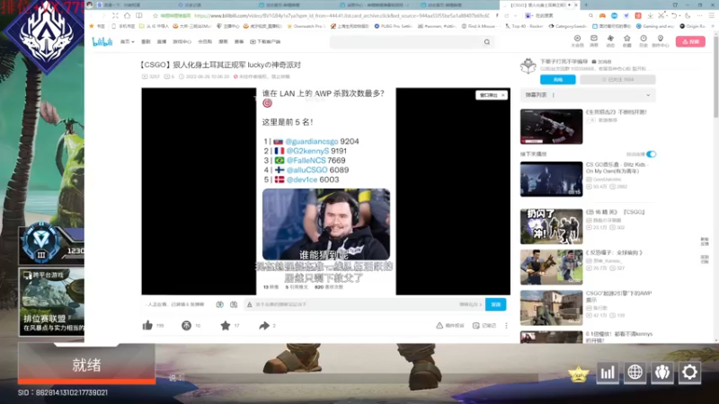Click CS GO音乐盒 - Blitz Kids title
The height and width of the screenshot is (404, 719).
point(616,168)
